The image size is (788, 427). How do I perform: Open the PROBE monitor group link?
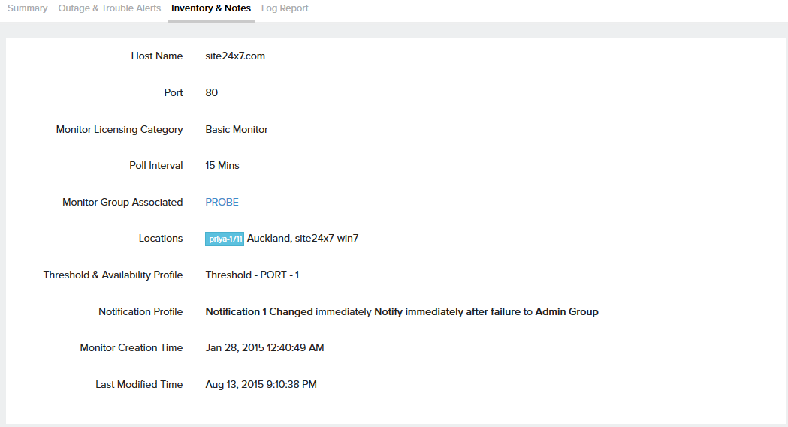(222, 202)
